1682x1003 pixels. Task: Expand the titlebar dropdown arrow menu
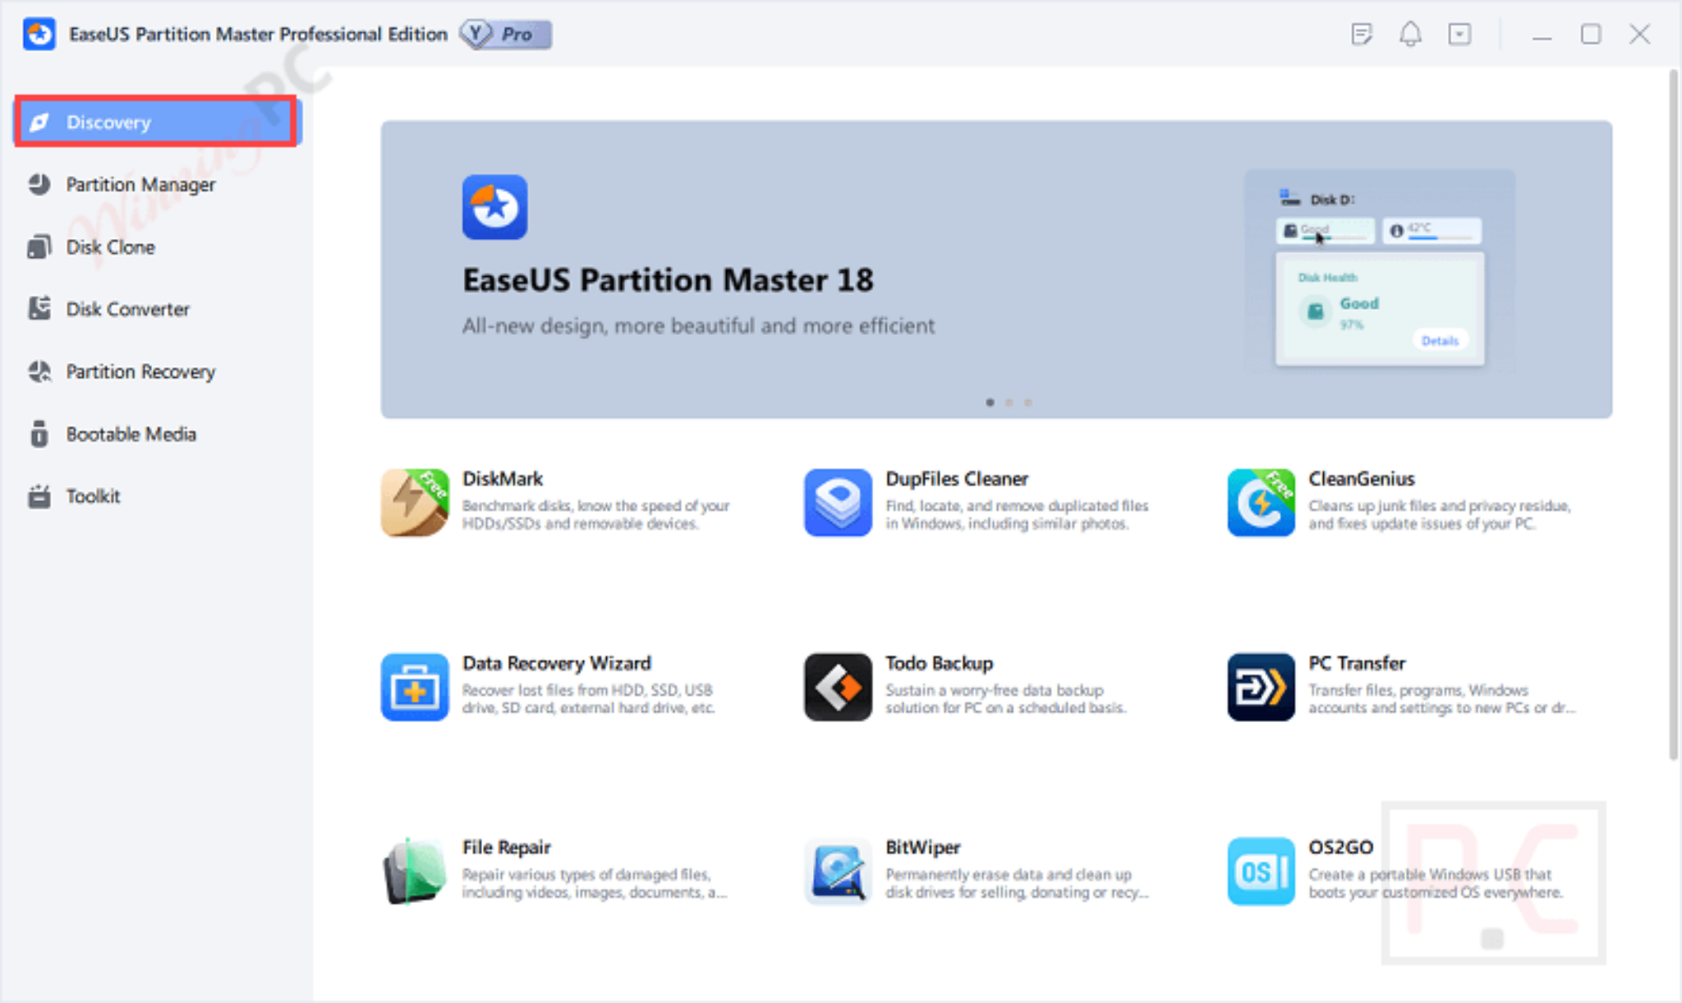point(1460,35)
